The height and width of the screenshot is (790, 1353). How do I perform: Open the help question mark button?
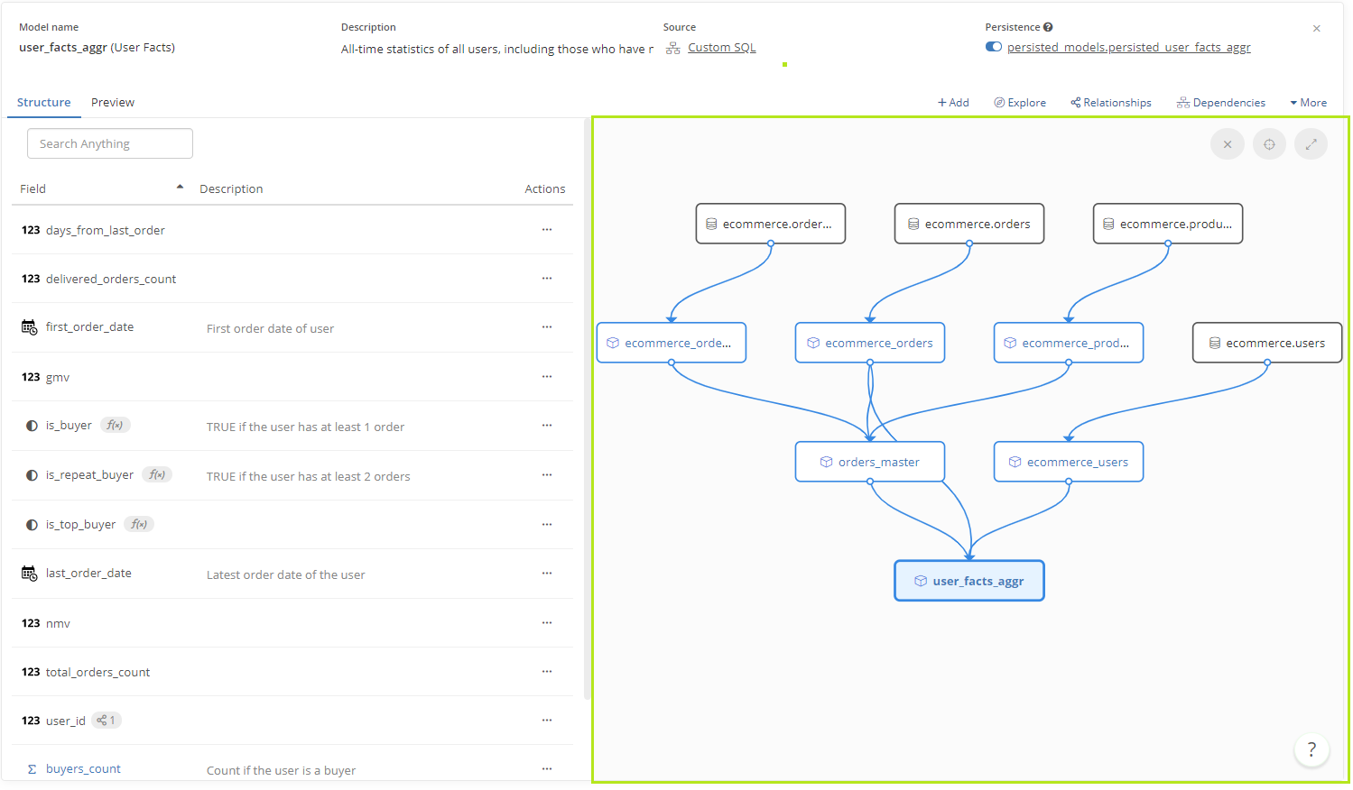coord(1311,749)
